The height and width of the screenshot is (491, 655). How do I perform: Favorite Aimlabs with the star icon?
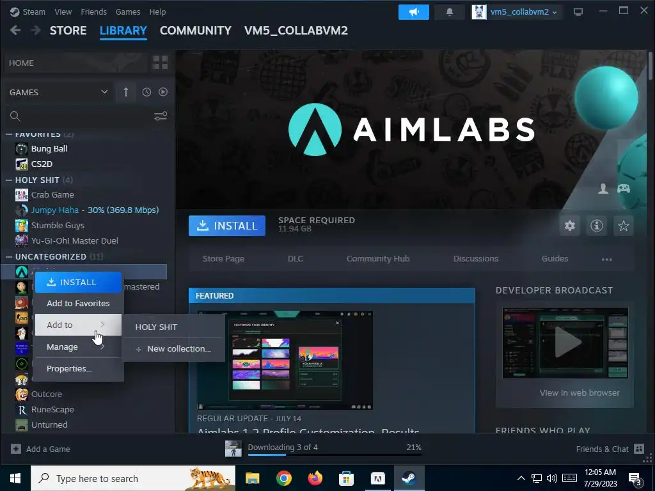pos(624,226)
